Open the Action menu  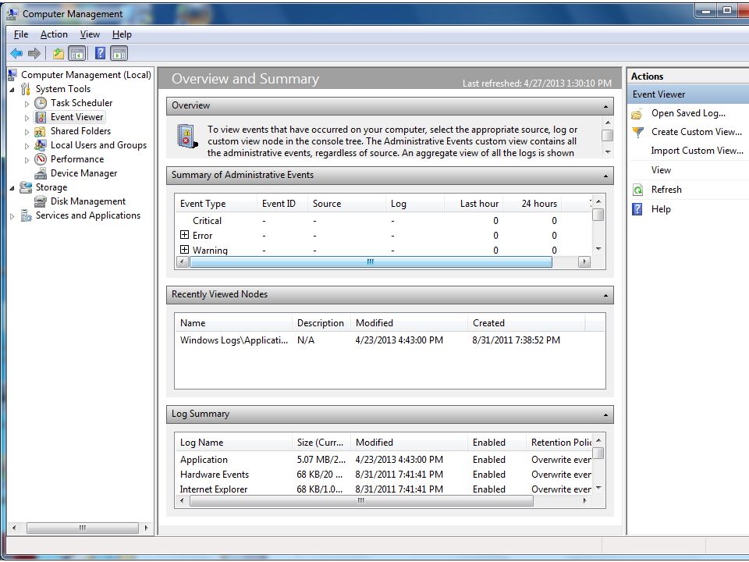54,34
